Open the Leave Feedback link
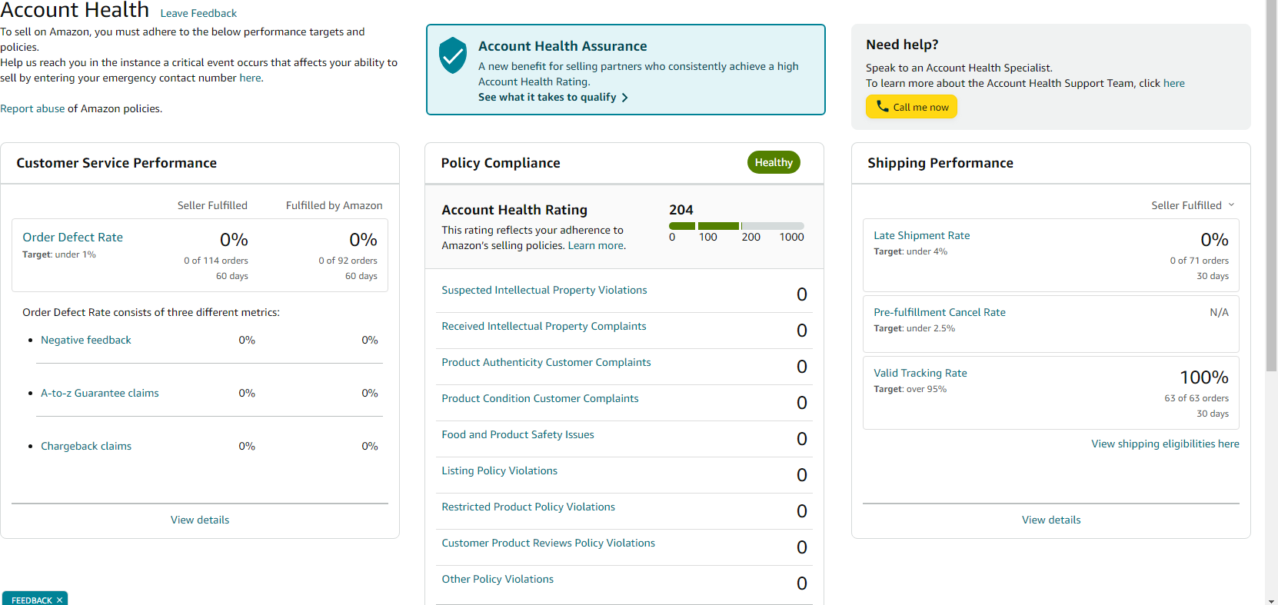1278x605 pixels. 198,13
